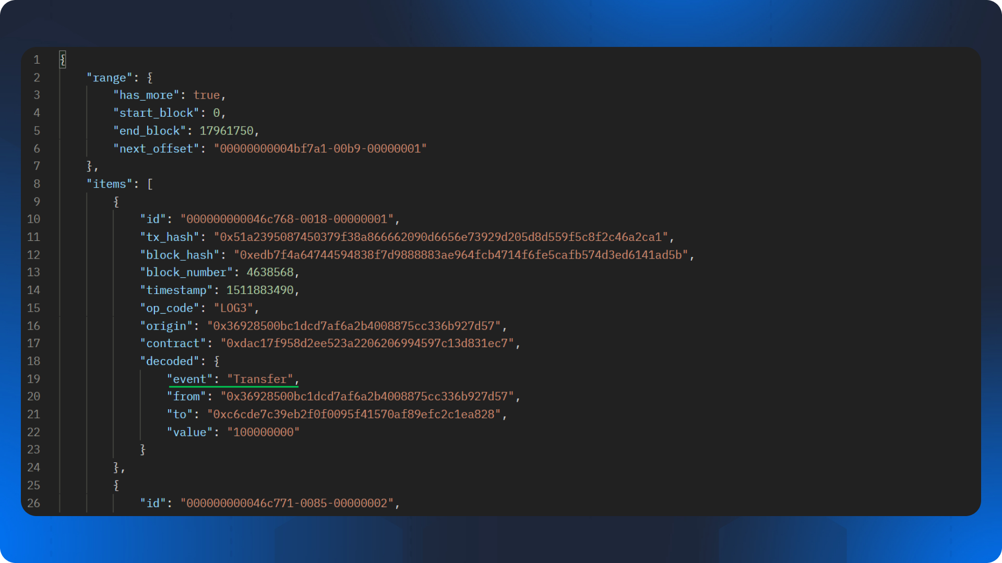Click block_number value 4638568

tap(270, 273)
